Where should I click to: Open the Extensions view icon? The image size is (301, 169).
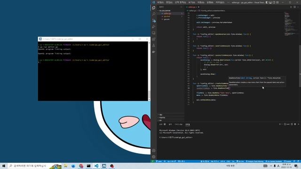point(154,39)
